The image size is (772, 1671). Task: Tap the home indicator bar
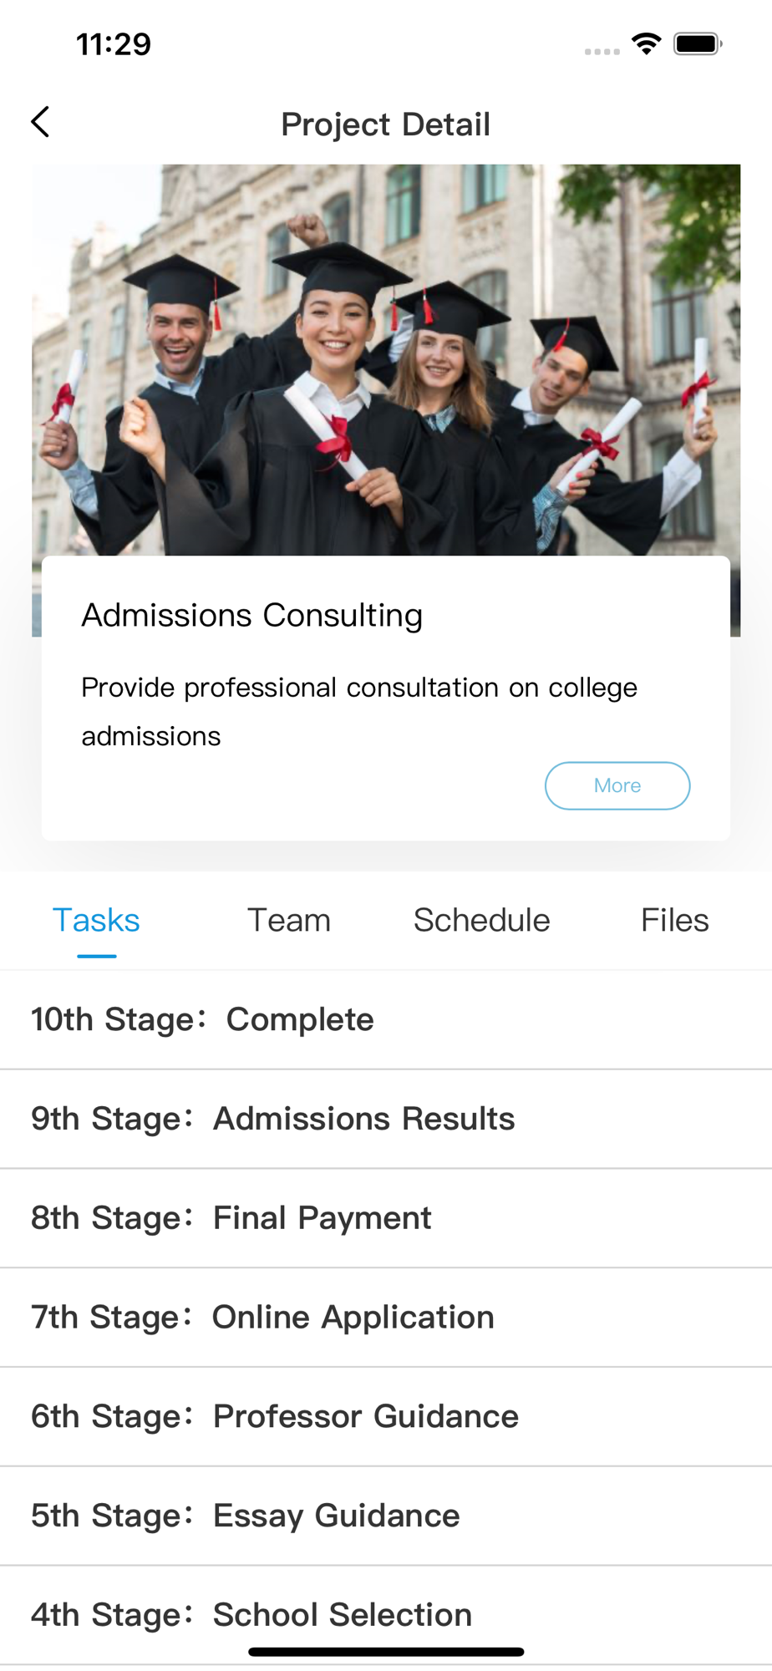[x=386, y=1652]
